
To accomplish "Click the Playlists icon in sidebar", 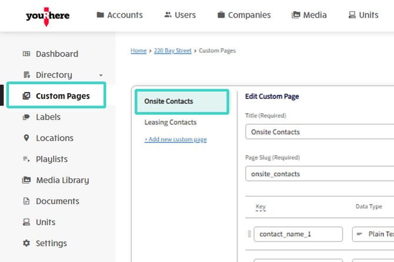I will coord(26,159).
